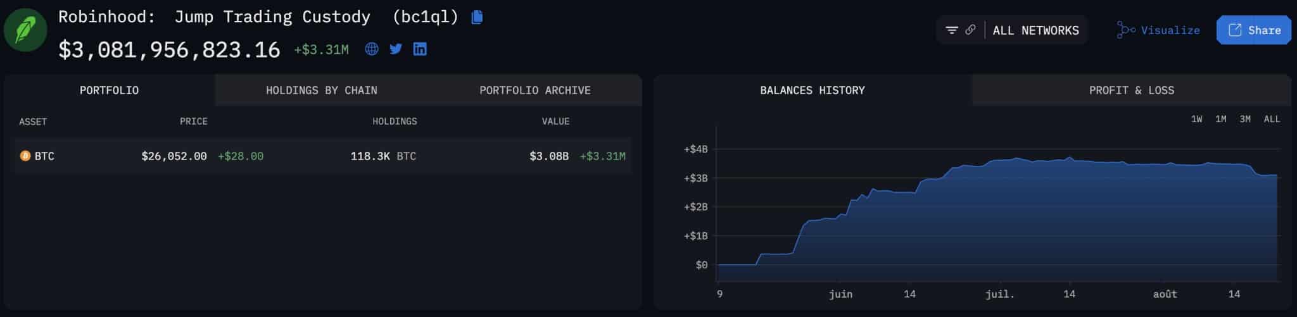Click the Bitcoin asset icon
Image resolution: width=1297 pixels, height=317 pixels.
click(25, 156)
